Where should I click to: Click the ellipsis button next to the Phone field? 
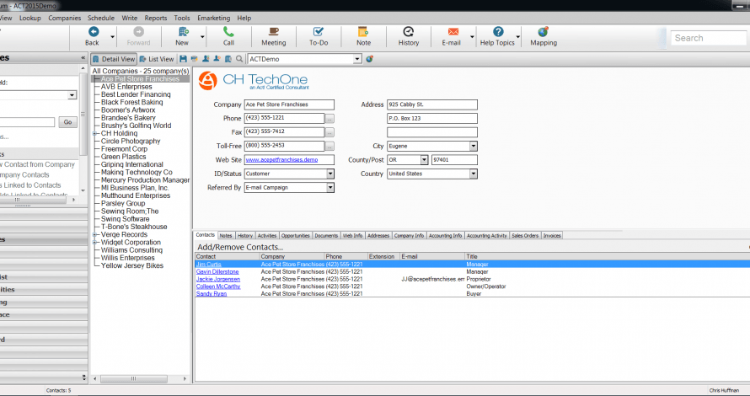[329, 119]
